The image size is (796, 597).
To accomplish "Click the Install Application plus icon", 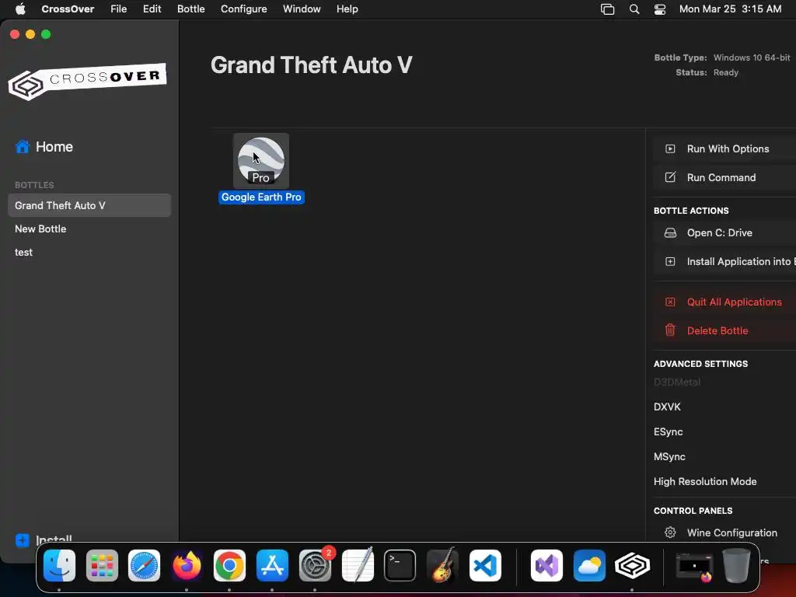I will (670, 261).
